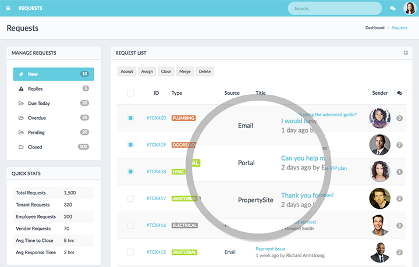Image resolution: width=419 pixels, height=267 pixels.
Task: Open ticket #TCK416
Action: (156, 225)
